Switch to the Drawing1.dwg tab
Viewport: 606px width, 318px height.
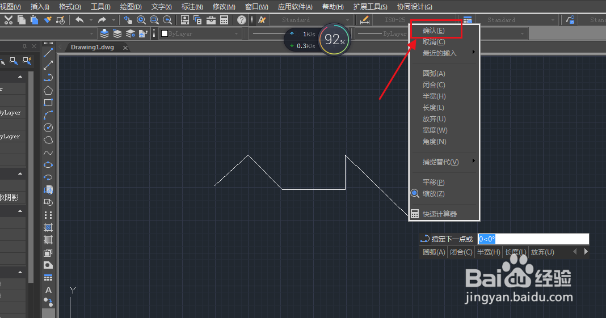point(92,48)
